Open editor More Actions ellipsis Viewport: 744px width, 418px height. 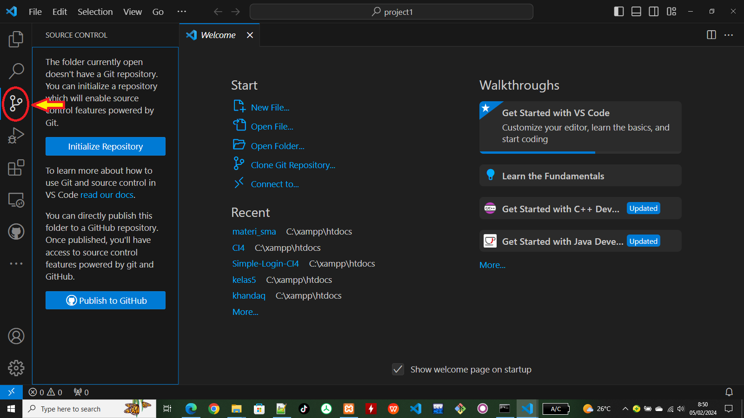tap(729, 35)
